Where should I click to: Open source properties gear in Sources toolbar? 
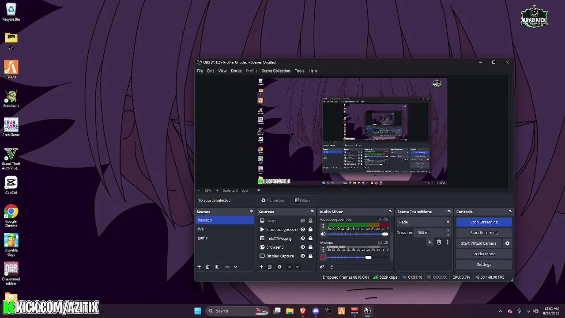(279, 267)
